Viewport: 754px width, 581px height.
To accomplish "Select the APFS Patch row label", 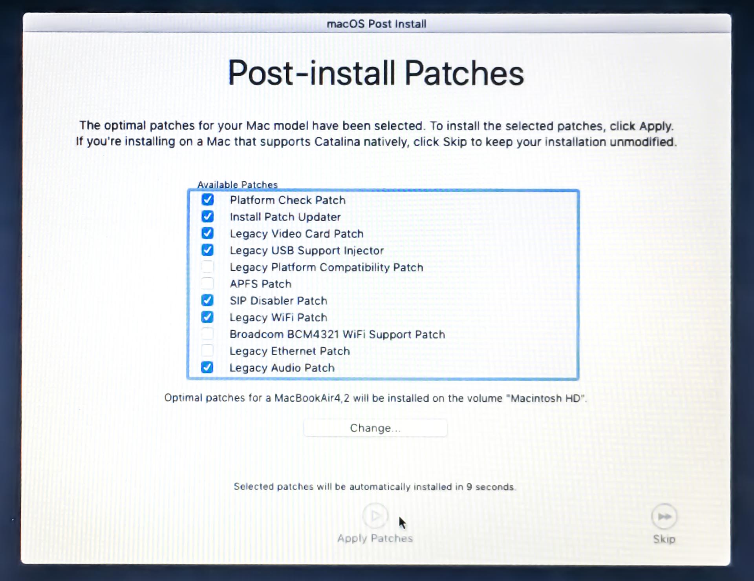I will pos(260,284).
